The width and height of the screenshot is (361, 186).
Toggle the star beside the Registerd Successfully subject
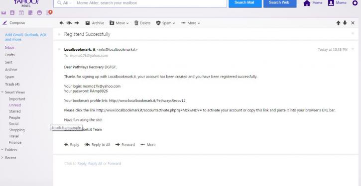click(59, 34)
